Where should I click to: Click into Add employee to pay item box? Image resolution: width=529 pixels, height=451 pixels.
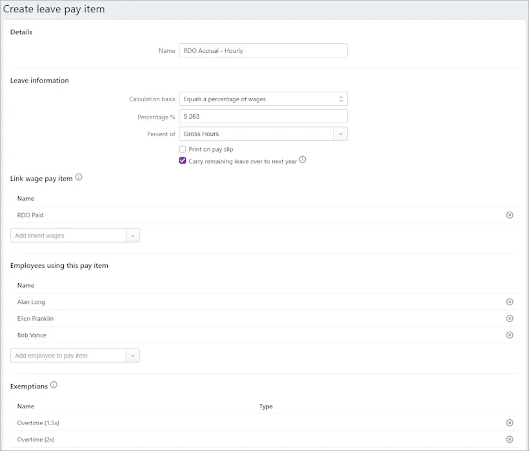[68, 356]
